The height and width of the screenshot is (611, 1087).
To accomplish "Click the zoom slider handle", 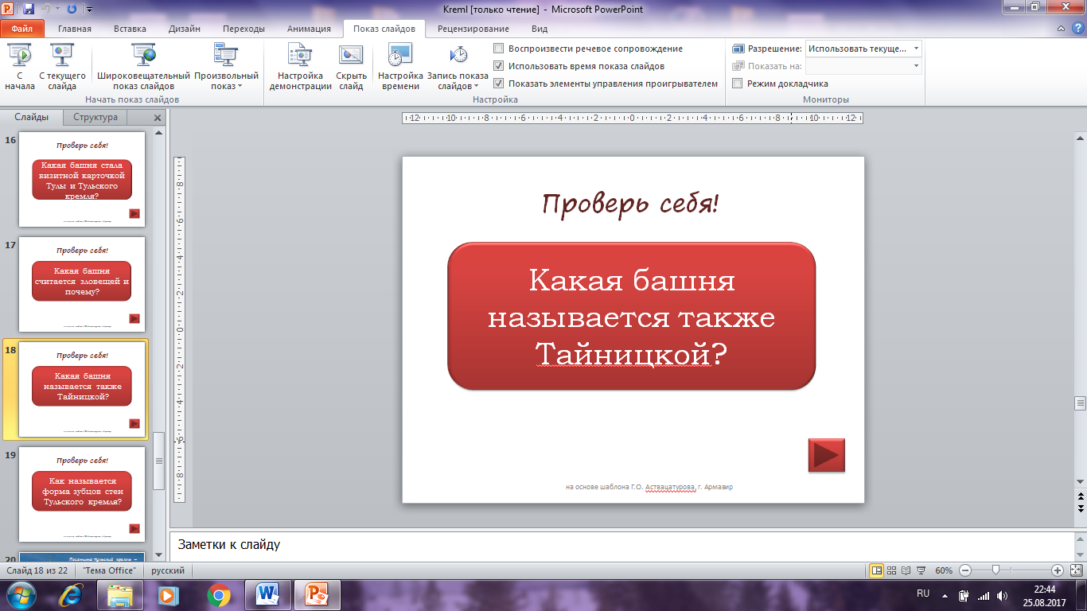I will (x=995, y=570).
